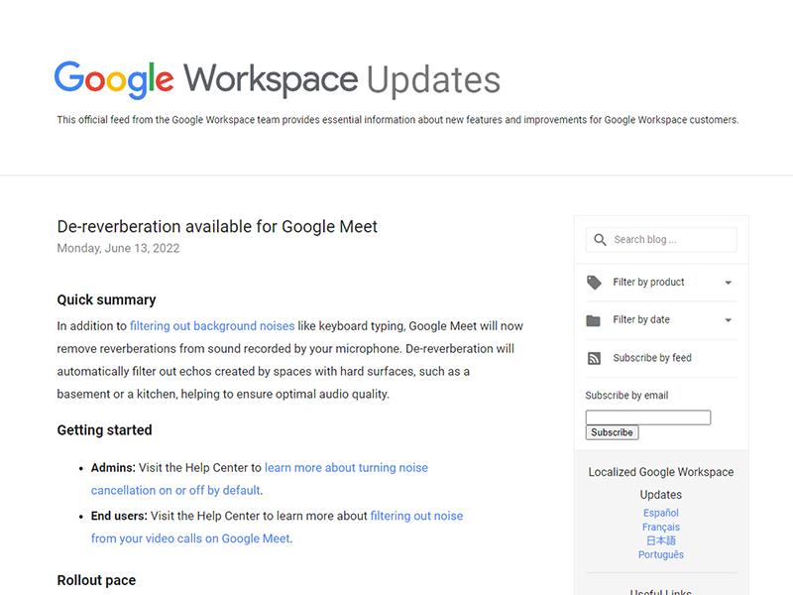Open the filtering out noise from video calls link

(x=416, y=516)
